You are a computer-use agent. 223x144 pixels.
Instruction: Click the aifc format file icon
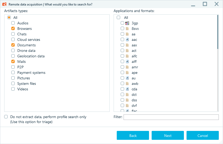(127, 56)
